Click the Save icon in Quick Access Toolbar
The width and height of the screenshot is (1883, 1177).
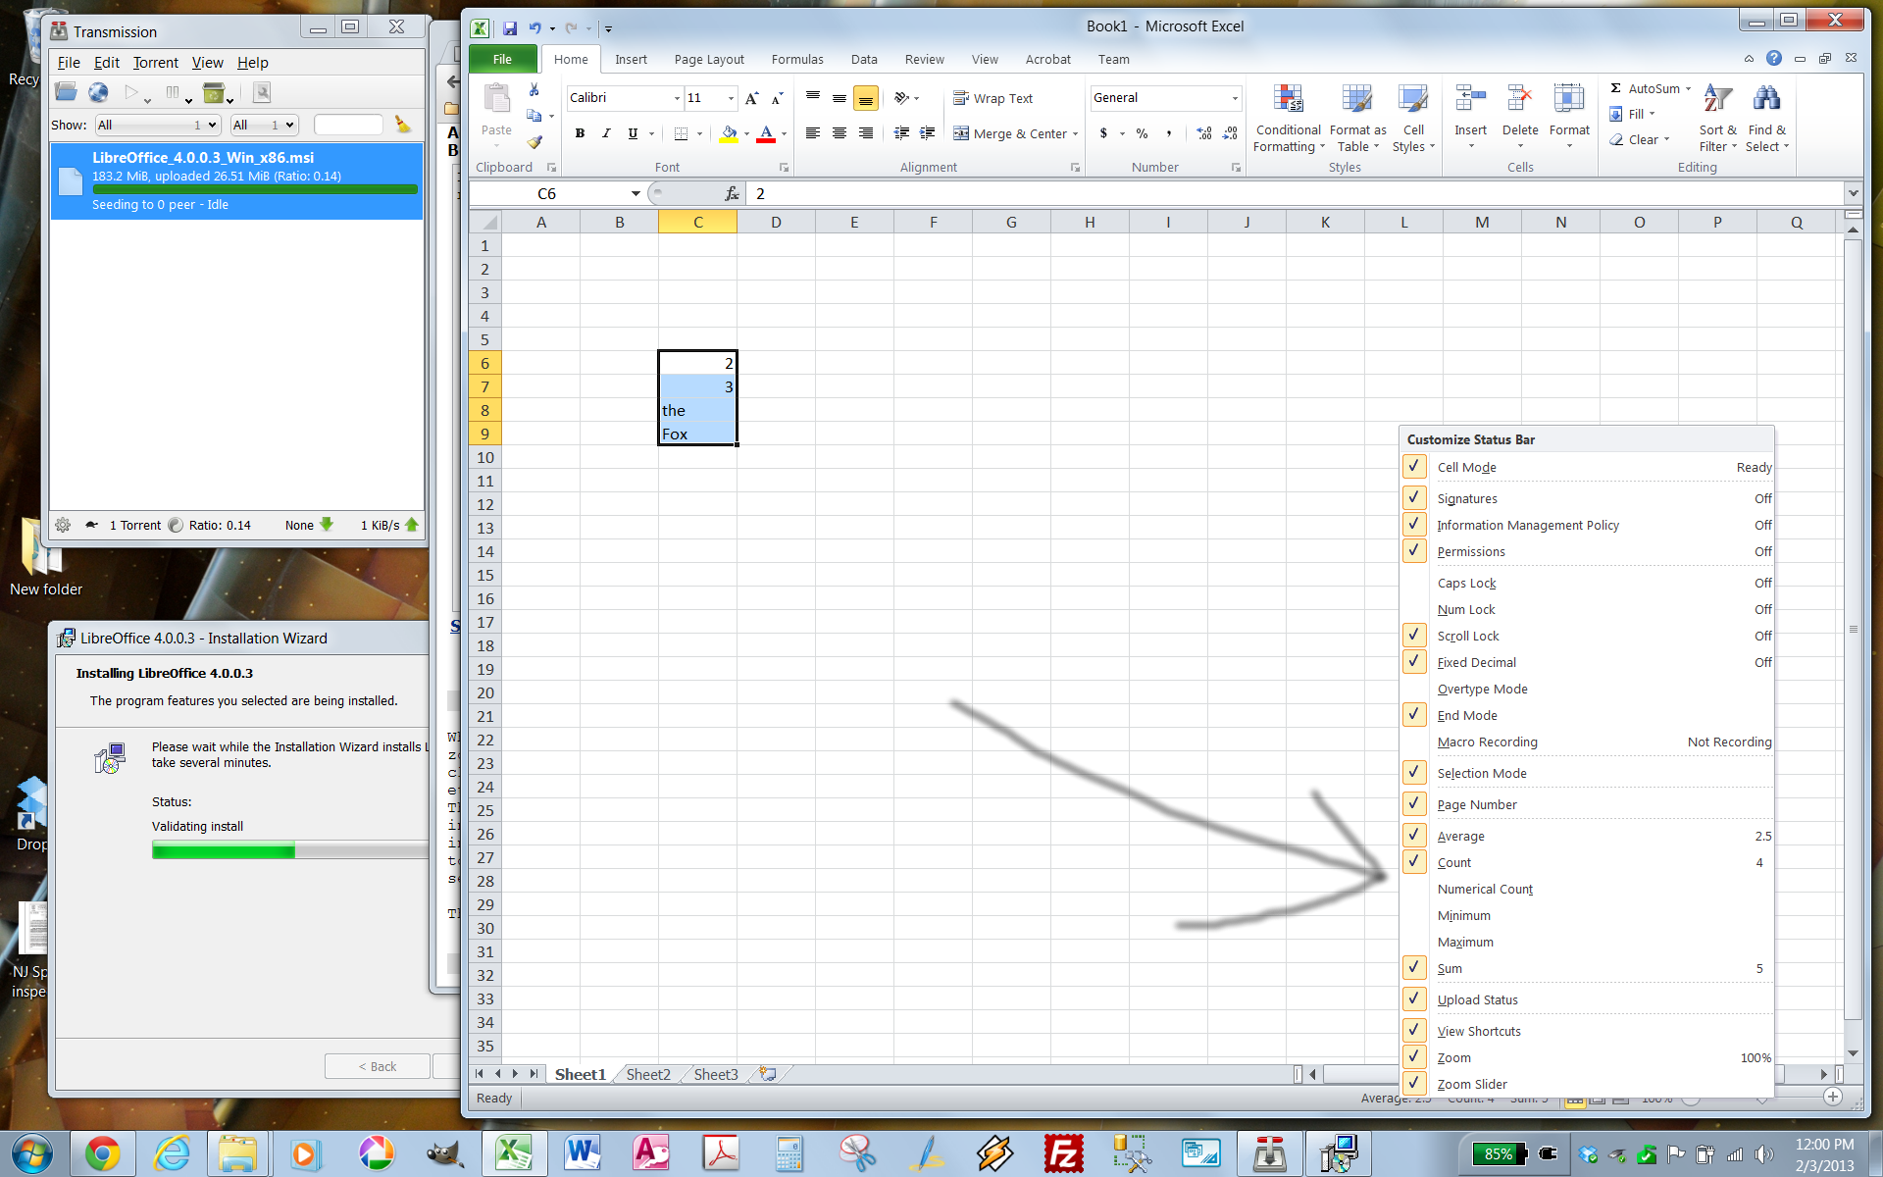coord(510,28)
